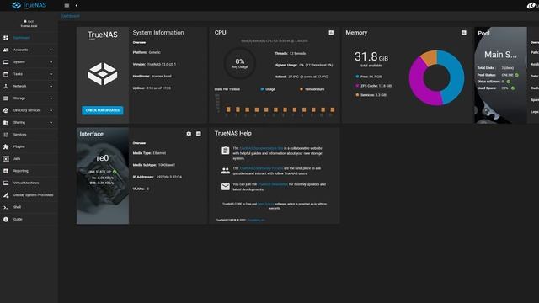Screen dimensions: 539x303
Task: Click the clipboard documentation icon in Help
Action: tap(226, 151)
